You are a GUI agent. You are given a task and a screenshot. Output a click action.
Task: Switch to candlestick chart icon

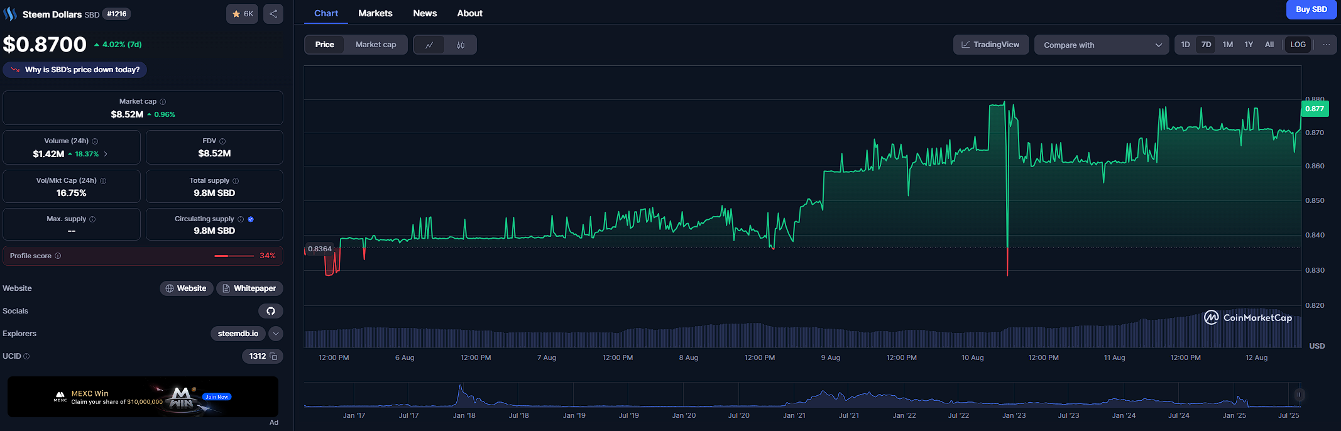point(461,45)
